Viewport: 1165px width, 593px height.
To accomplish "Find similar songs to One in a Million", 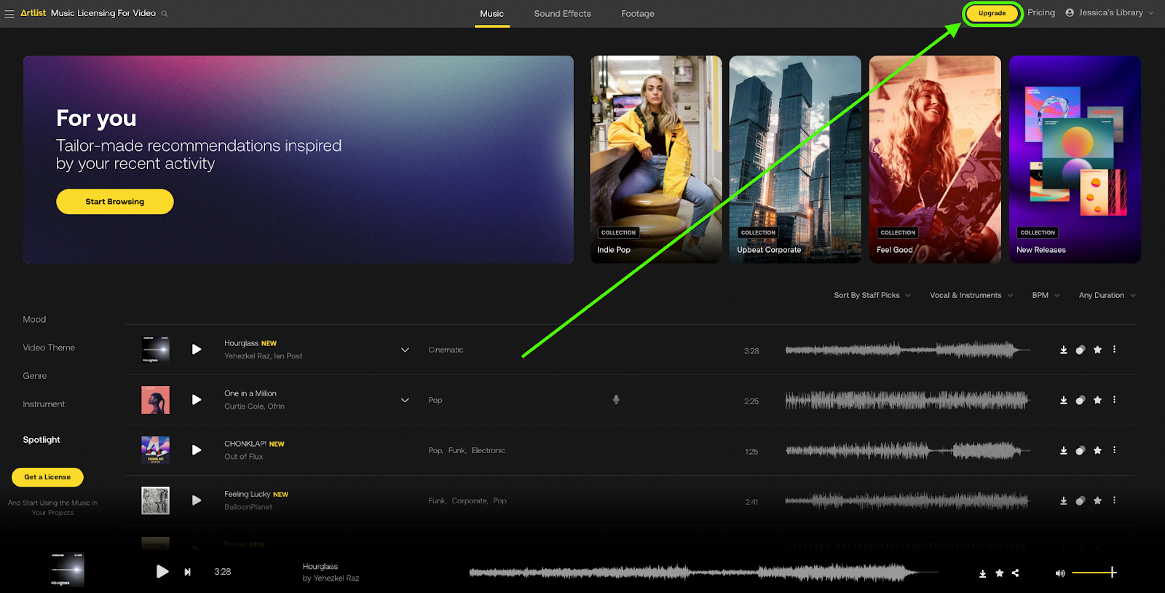I will 1081,400.
